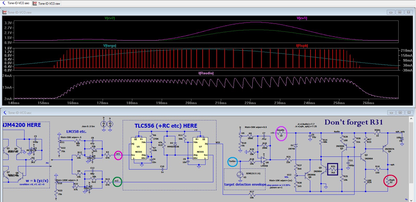Click the Rspk resistor circled in red
416x202 pixels.
pyautogui.click(x=390, y=181)
